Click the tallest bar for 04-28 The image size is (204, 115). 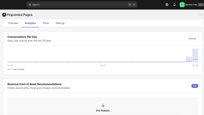195,55
